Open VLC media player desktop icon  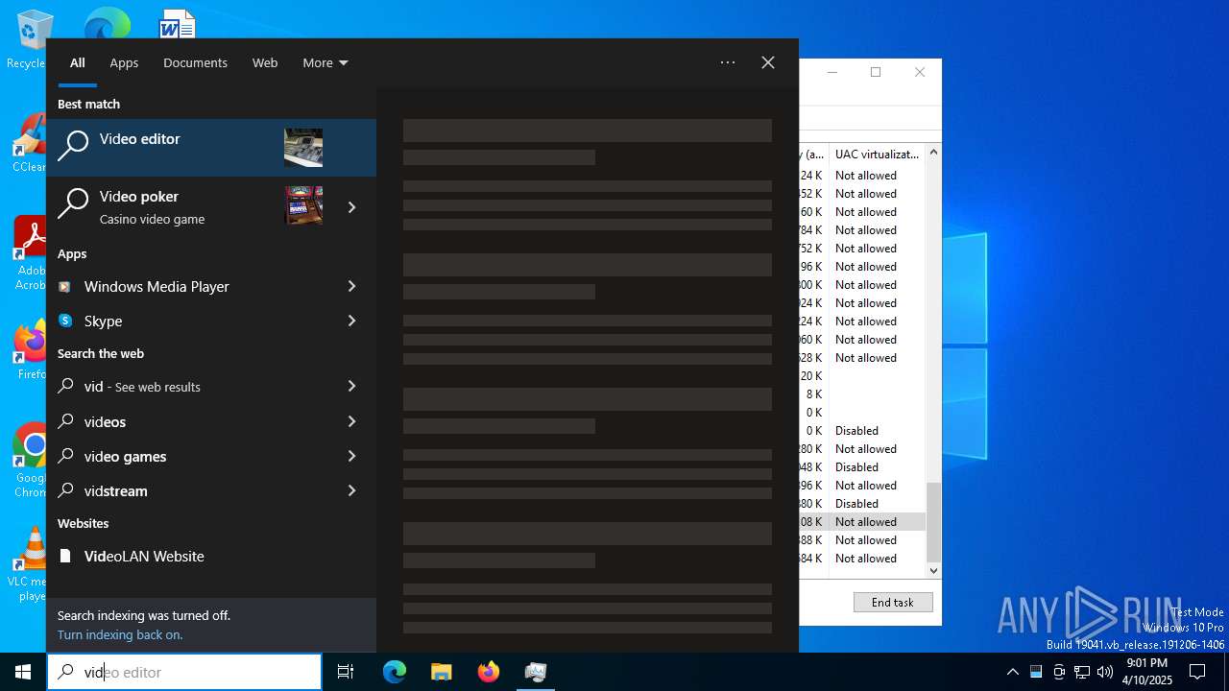[31, 563]
